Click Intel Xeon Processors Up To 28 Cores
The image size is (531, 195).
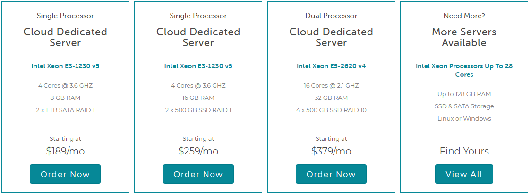pos(464,70)
